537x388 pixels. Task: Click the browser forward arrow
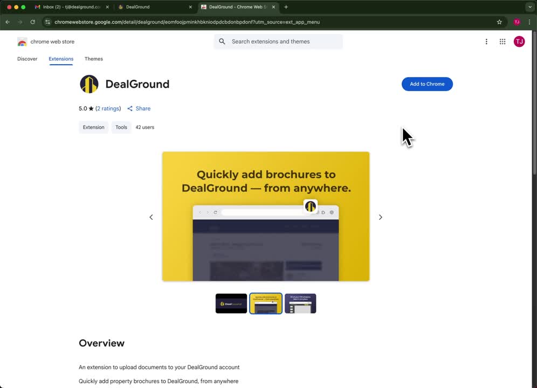point(20,22)
